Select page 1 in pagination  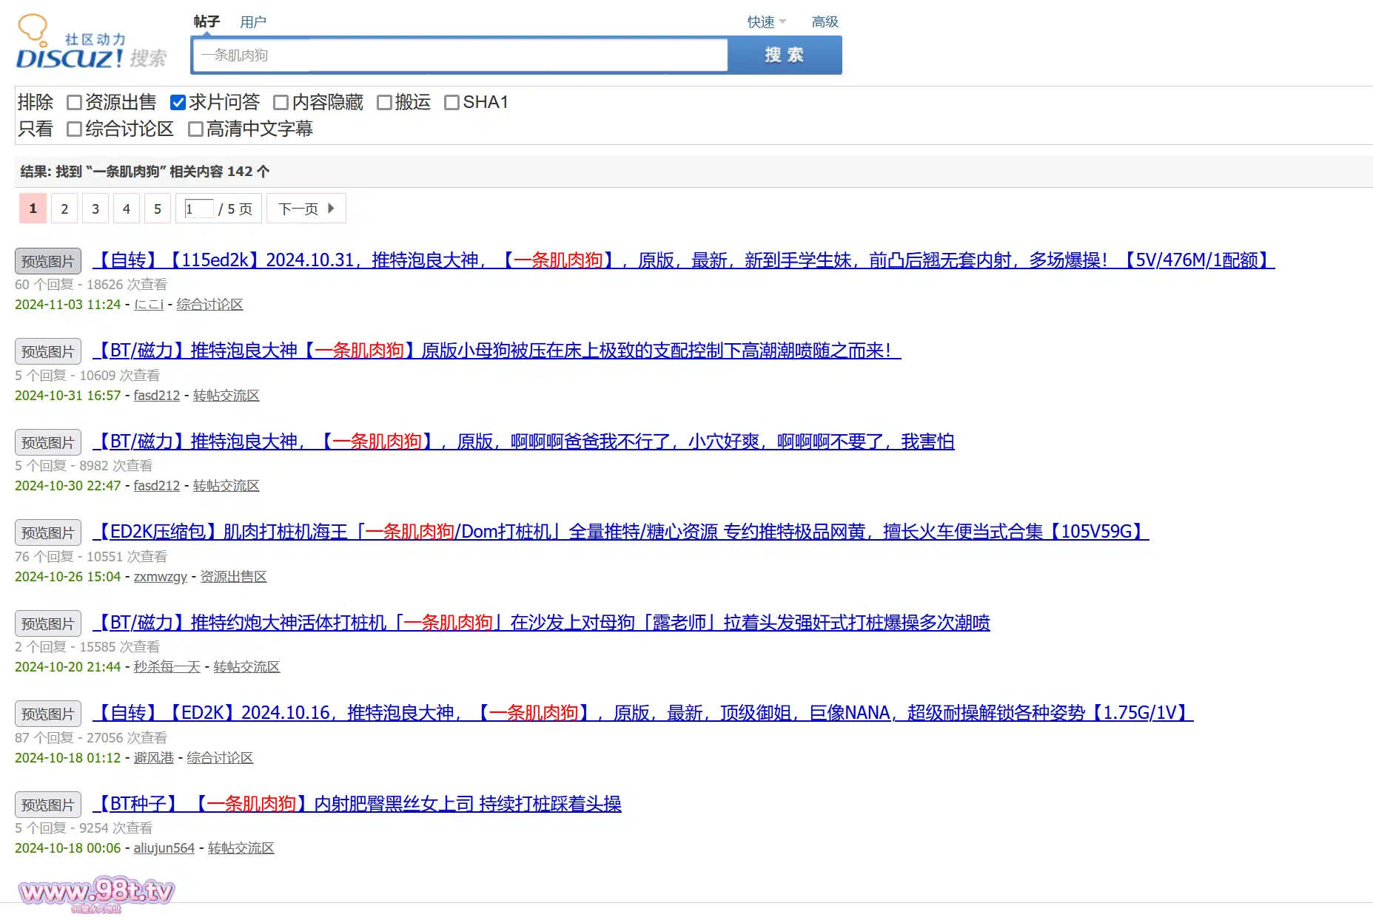(33, 209)
